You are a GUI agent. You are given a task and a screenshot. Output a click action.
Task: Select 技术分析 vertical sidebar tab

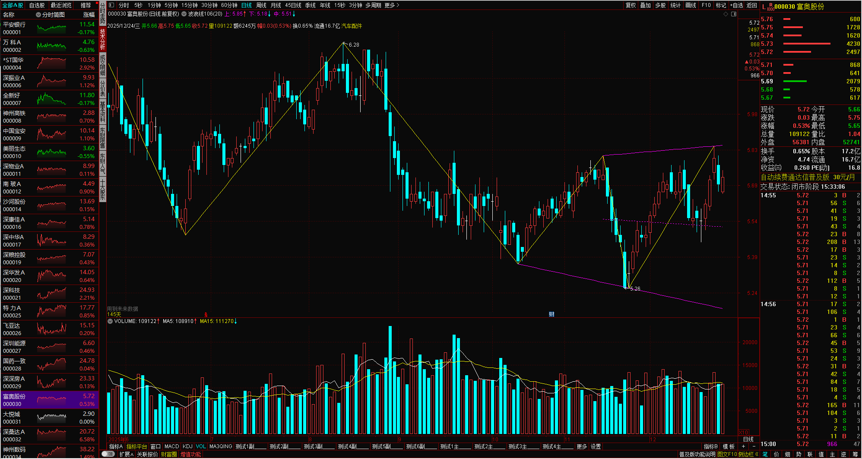click(103, 39)
